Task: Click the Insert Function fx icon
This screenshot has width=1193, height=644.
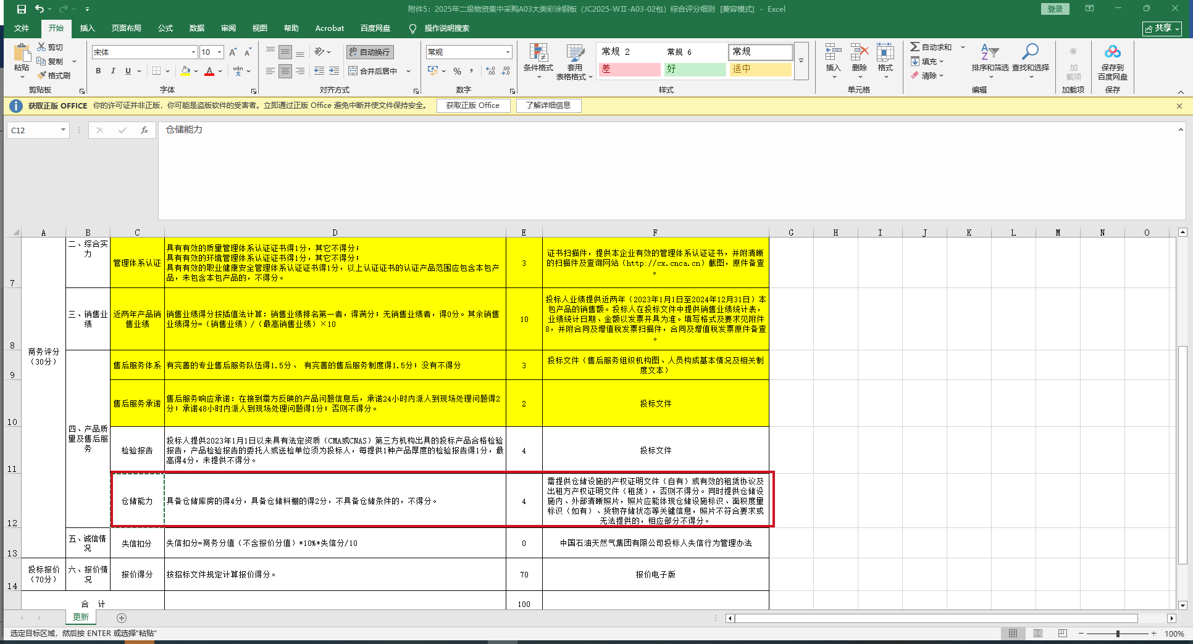Action: pos(144,130)
